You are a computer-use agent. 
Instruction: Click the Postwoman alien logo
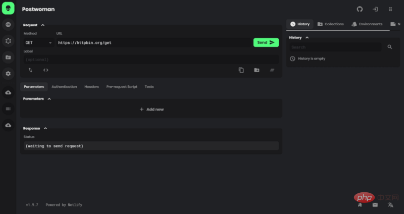pyautogui.click(x=8, y=8)
